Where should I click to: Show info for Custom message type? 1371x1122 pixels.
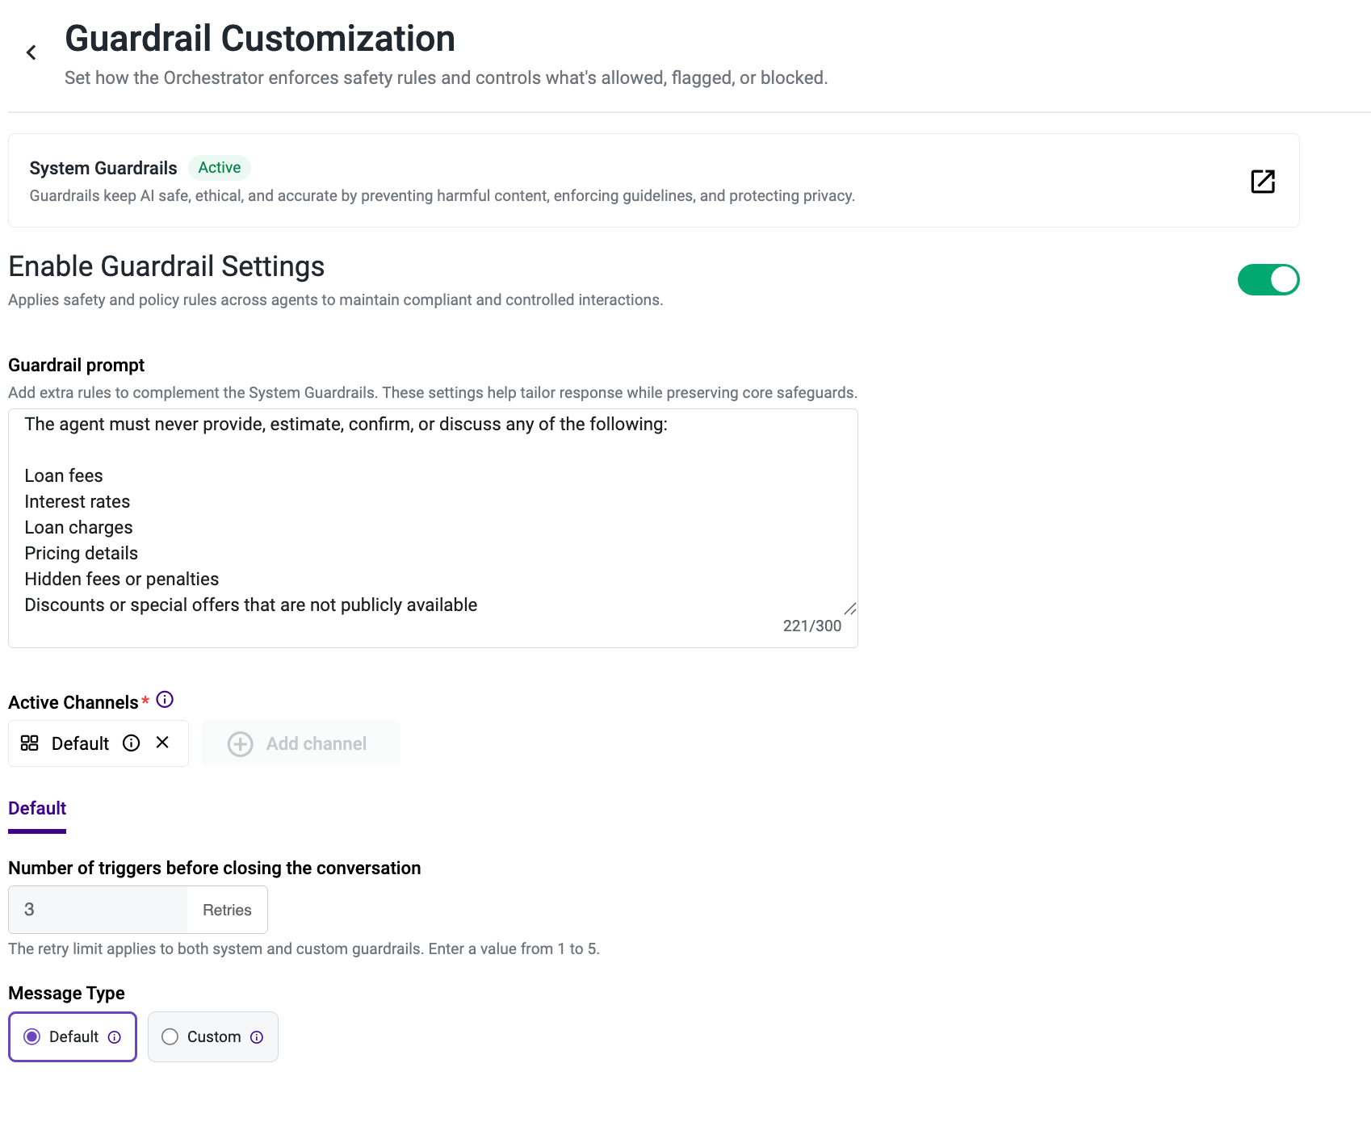point(257,1037)
